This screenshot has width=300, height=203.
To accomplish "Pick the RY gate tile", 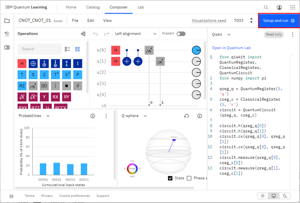I will 67,97.
